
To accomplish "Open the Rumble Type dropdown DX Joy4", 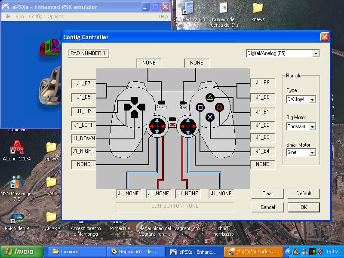I will click(x=301, y=99).
